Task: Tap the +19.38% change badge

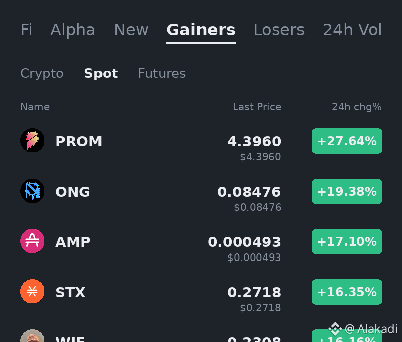Action: [347, 192]
